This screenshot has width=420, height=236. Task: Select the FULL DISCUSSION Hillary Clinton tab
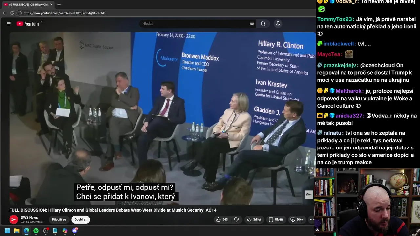tap(28, 5)
